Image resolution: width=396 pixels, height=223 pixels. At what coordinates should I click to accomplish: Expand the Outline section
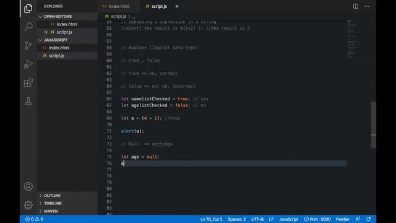click(x=52, y=196)
